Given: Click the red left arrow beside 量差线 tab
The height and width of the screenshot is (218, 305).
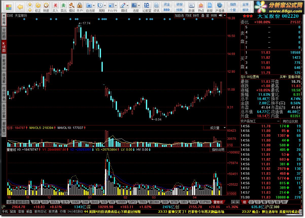Looking at the screenshot, I should tap(233, 202).
